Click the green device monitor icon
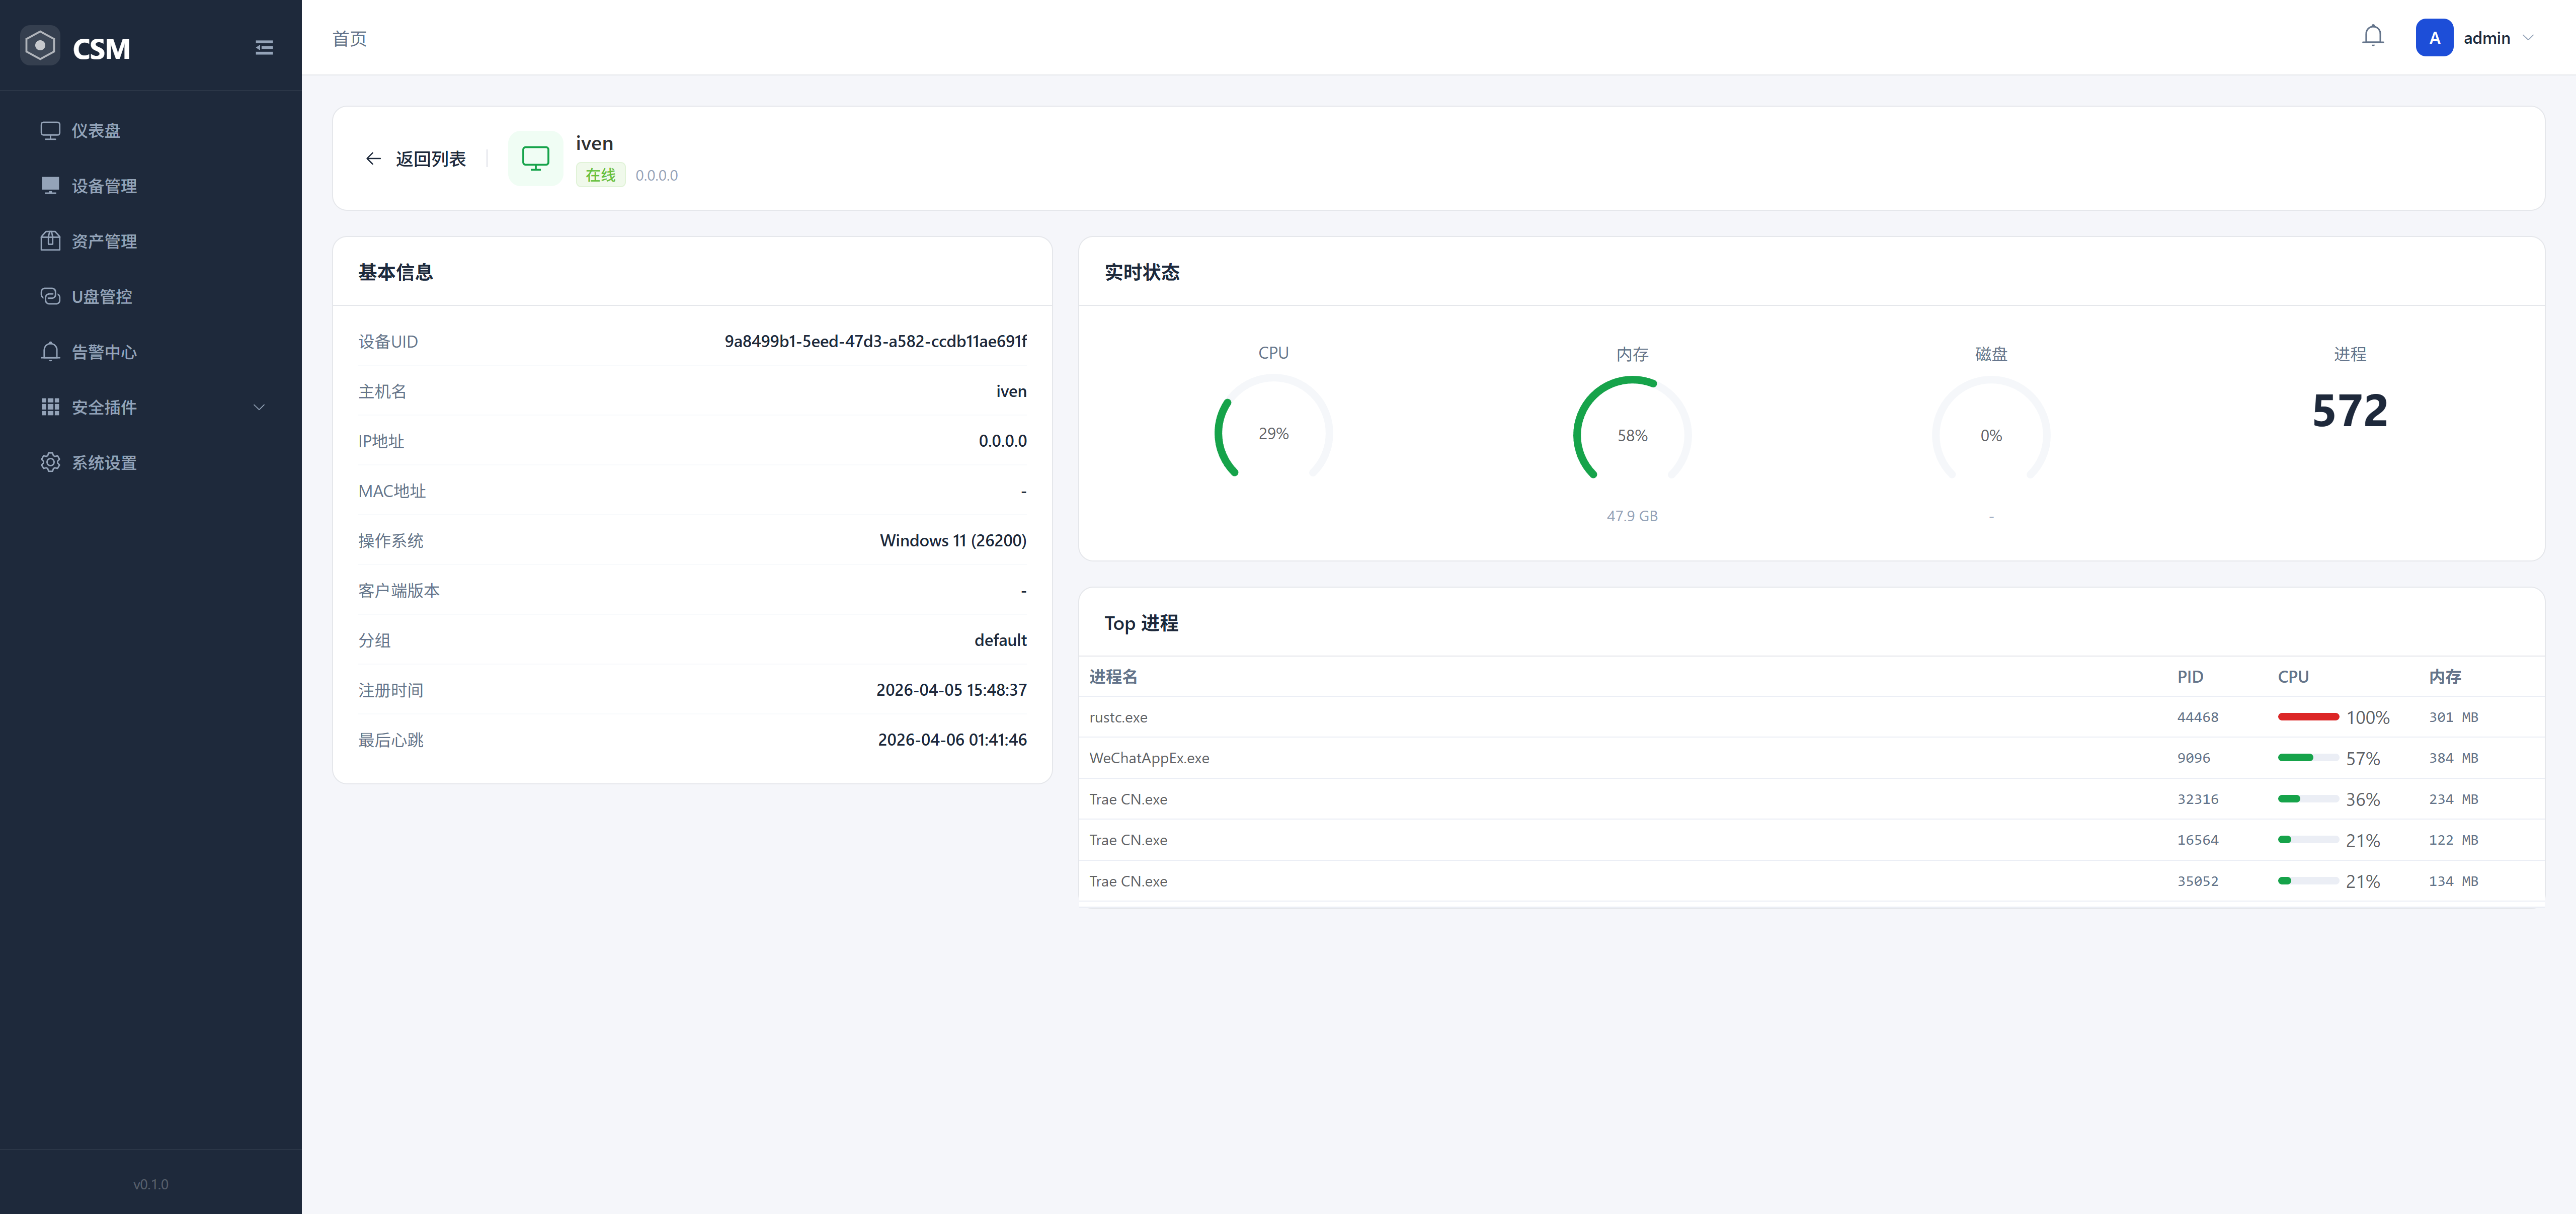The image size is (2576, 1214). coord(535,158)
